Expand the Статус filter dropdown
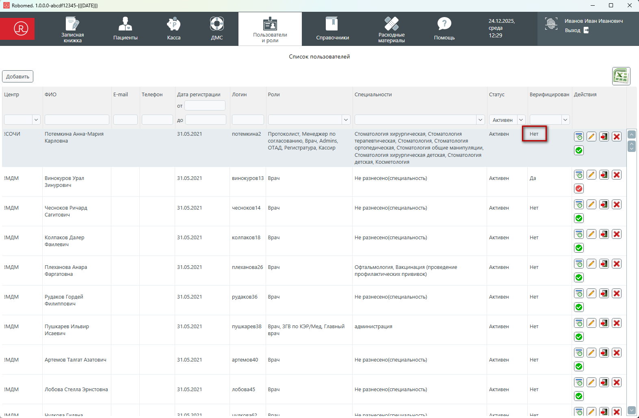Image resolution: width=639 pixels, height=418 pixels. [521, 120]
